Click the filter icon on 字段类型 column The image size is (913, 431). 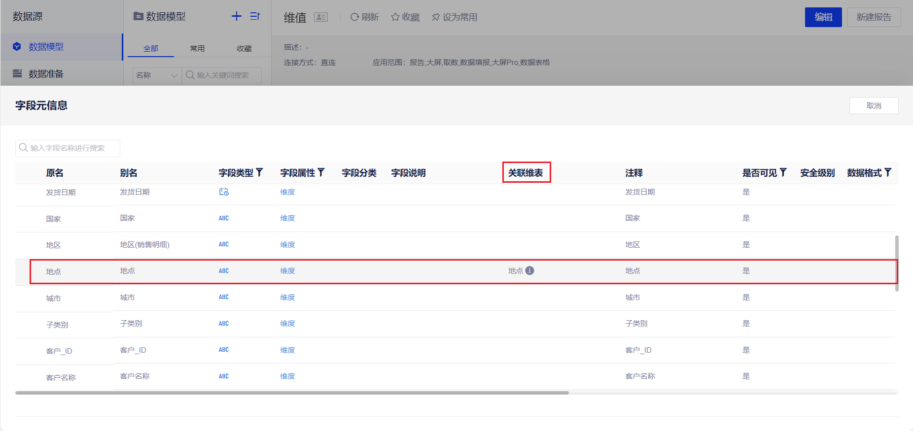click(x=259, y=172)
